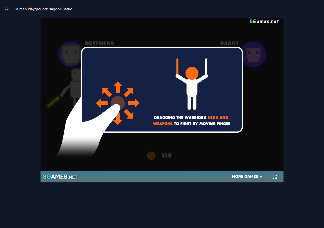The height and width of the screenshot is (228, 324).
Task: Enter fullscreen mode with the corner-brackets icon
Action: point(275,177)
